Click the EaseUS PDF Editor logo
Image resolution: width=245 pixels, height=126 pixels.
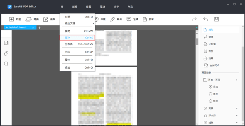pos(9,7)
